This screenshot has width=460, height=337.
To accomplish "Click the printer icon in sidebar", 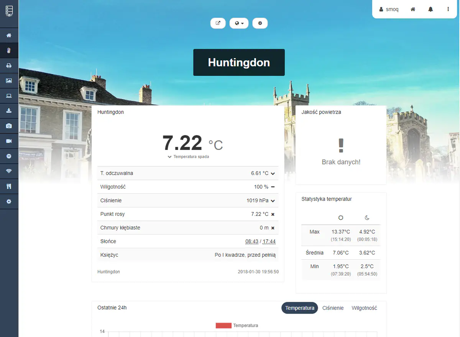I will (9, 66).
